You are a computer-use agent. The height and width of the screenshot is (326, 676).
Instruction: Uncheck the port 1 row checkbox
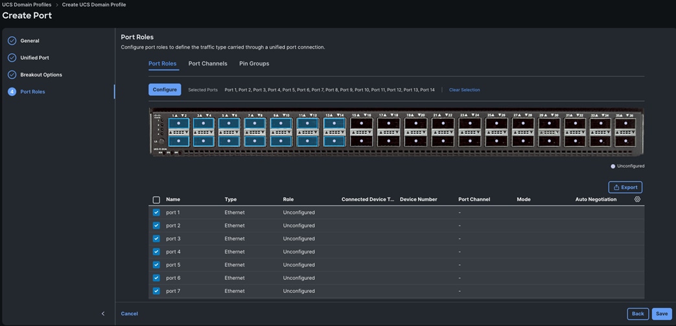tap(156, 212)
